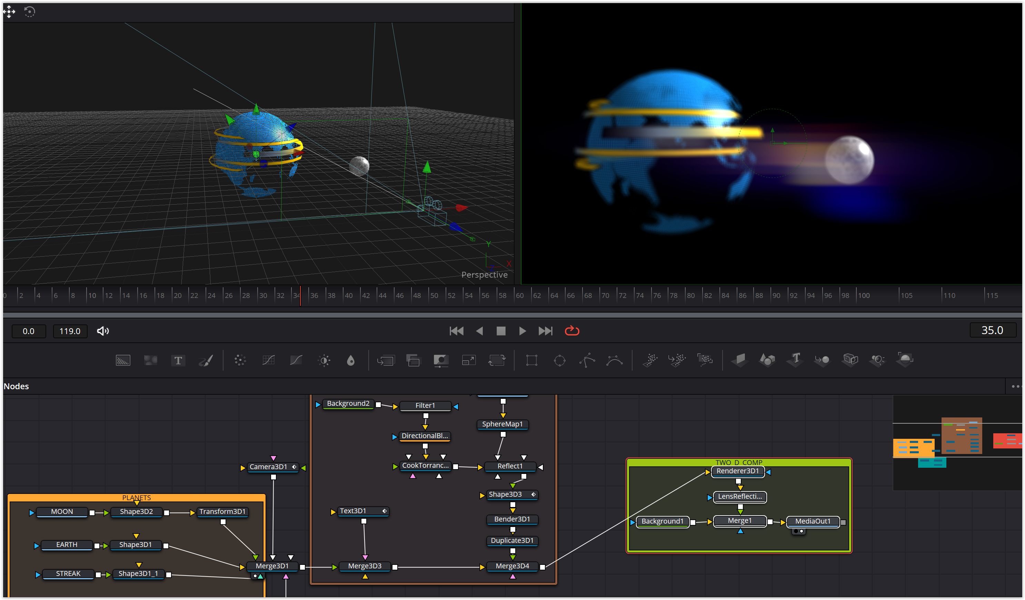1025x600 pixels.
Task: Click frame 100 on the time ruler
Action: point(864,296)
